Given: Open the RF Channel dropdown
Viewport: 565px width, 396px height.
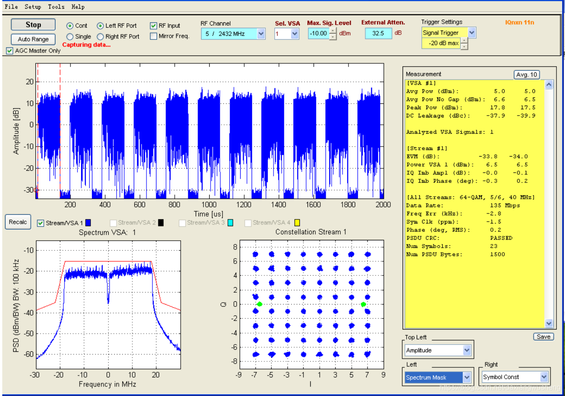Looking at the screenshot, I should click(x=233, y=33).
